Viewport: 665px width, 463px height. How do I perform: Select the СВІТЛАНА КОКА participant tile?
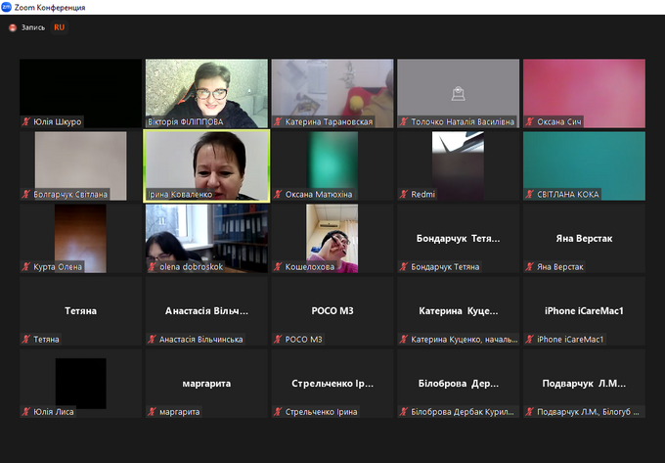pos(584,164)
